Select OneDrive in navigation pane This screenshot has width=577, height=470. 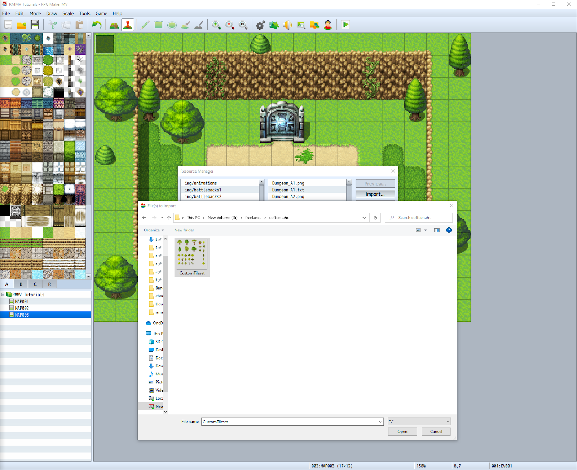pyautogui.click(x=154, y=323)
